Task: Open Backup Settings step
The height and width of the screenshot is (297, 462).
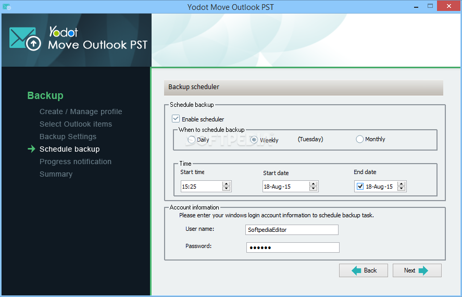Action: [68, 137]
